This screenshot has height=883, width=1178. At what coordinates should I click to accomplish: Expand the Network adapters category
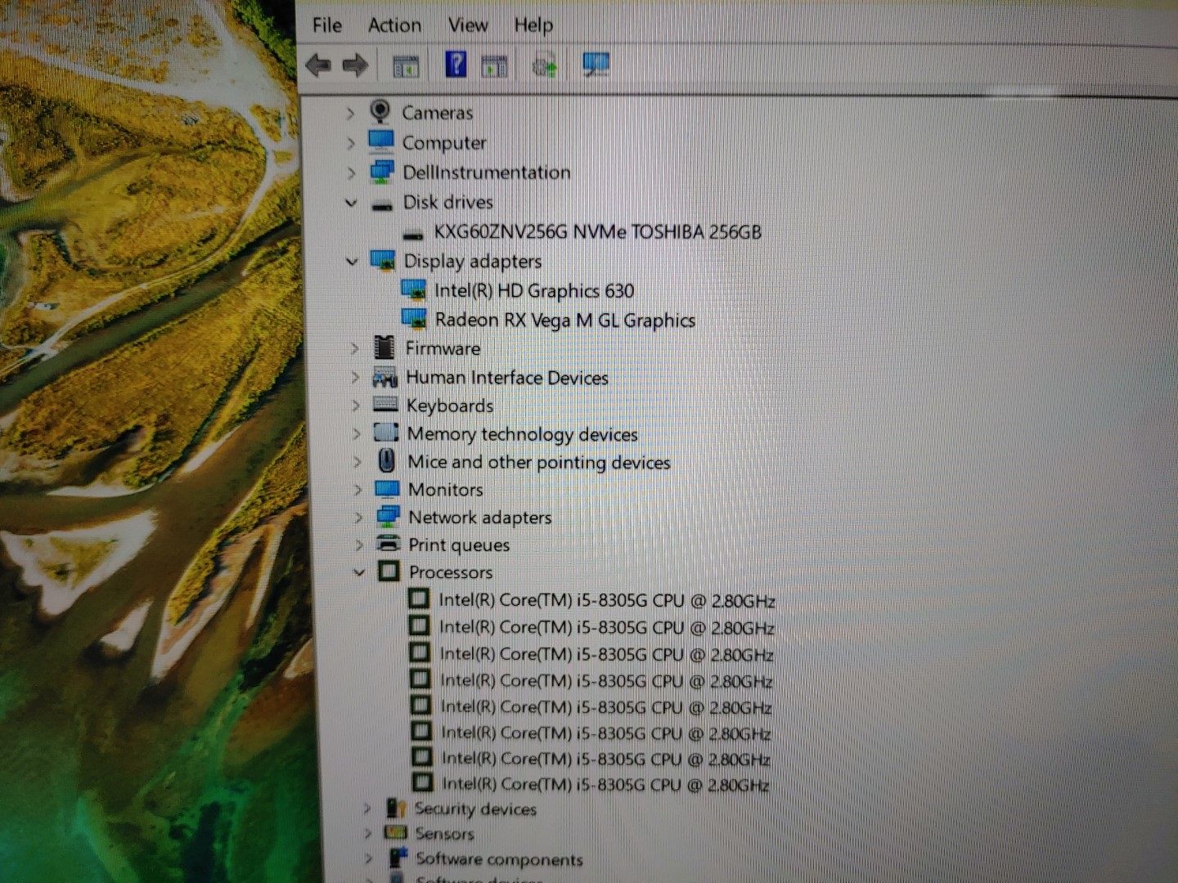(x=358, y=518)
